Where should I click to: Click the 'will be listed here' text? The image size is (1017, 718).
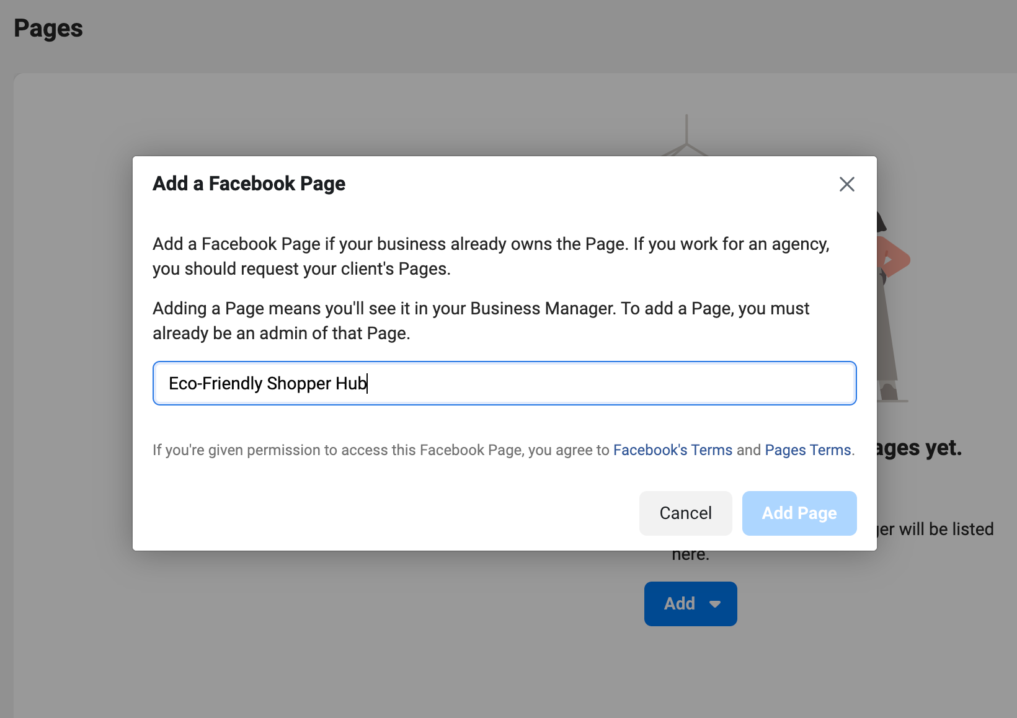pyautogui.click(x=938, y=529)
